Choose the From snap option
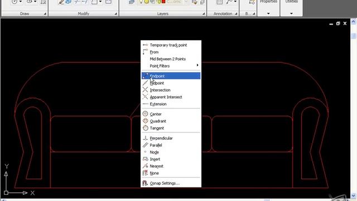 coord(171,52)
